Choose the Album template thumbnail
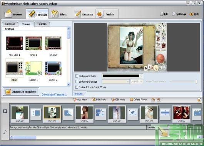204x146 pixels. point(15,68)
